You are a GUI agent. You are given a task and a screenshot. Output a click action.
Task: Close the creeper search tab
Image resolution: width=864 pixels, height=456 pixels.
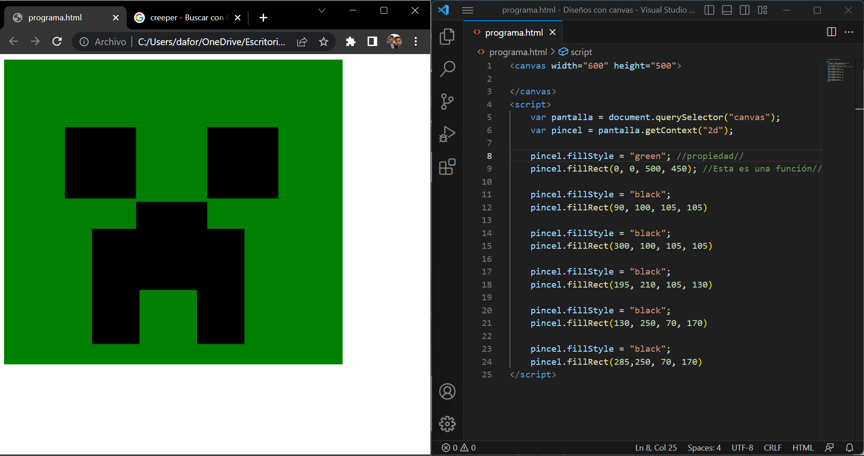pyautogui.click(x=237, y=18)
